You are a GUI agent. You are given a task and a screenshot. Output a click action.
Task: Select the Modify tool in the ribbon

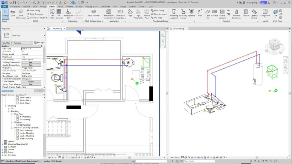point(5,14)
